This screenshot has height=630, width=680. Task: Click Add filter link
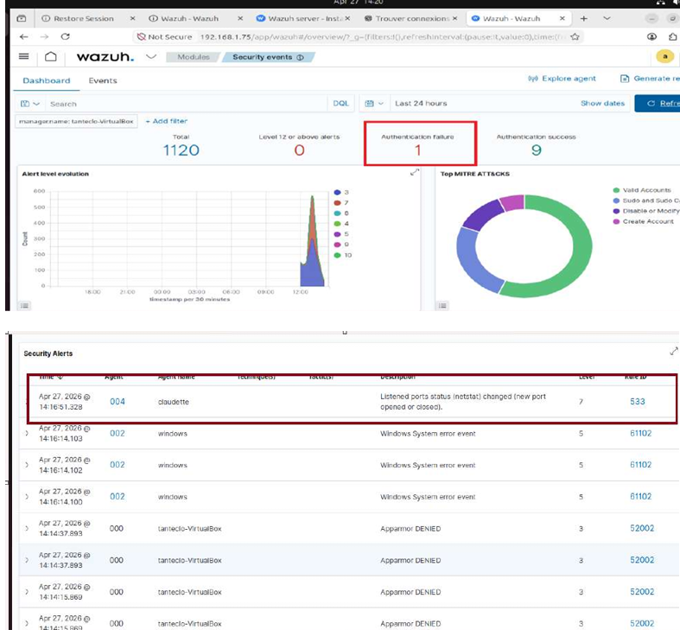coord(167,121)
